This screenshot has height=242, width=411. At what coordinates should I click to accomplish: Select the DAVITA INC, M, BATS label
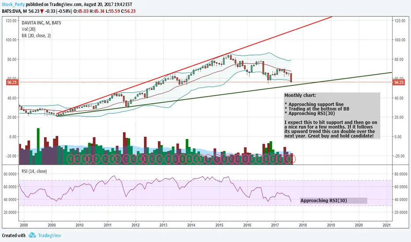click(41, 23)
